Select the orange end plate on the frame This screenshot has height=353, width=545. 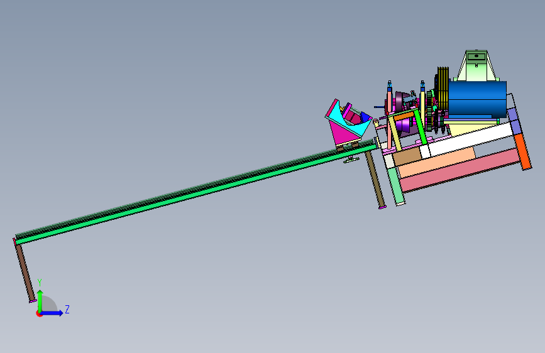[523, 152]
